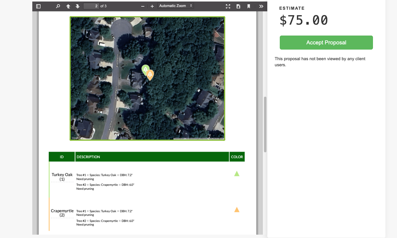Zoom in with the plus icon
The width and height of the screenshot is (397, 238).
pyautogui.click(x=152, y=6)
